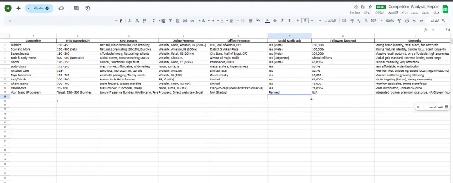Image resolution: width=453 pixels, height=183 pixels.
Task: Open the borders tool
Action: [251, 21]
